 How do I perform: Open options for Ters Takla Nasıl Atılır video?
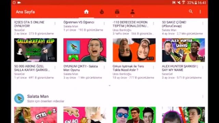[154, 67]
